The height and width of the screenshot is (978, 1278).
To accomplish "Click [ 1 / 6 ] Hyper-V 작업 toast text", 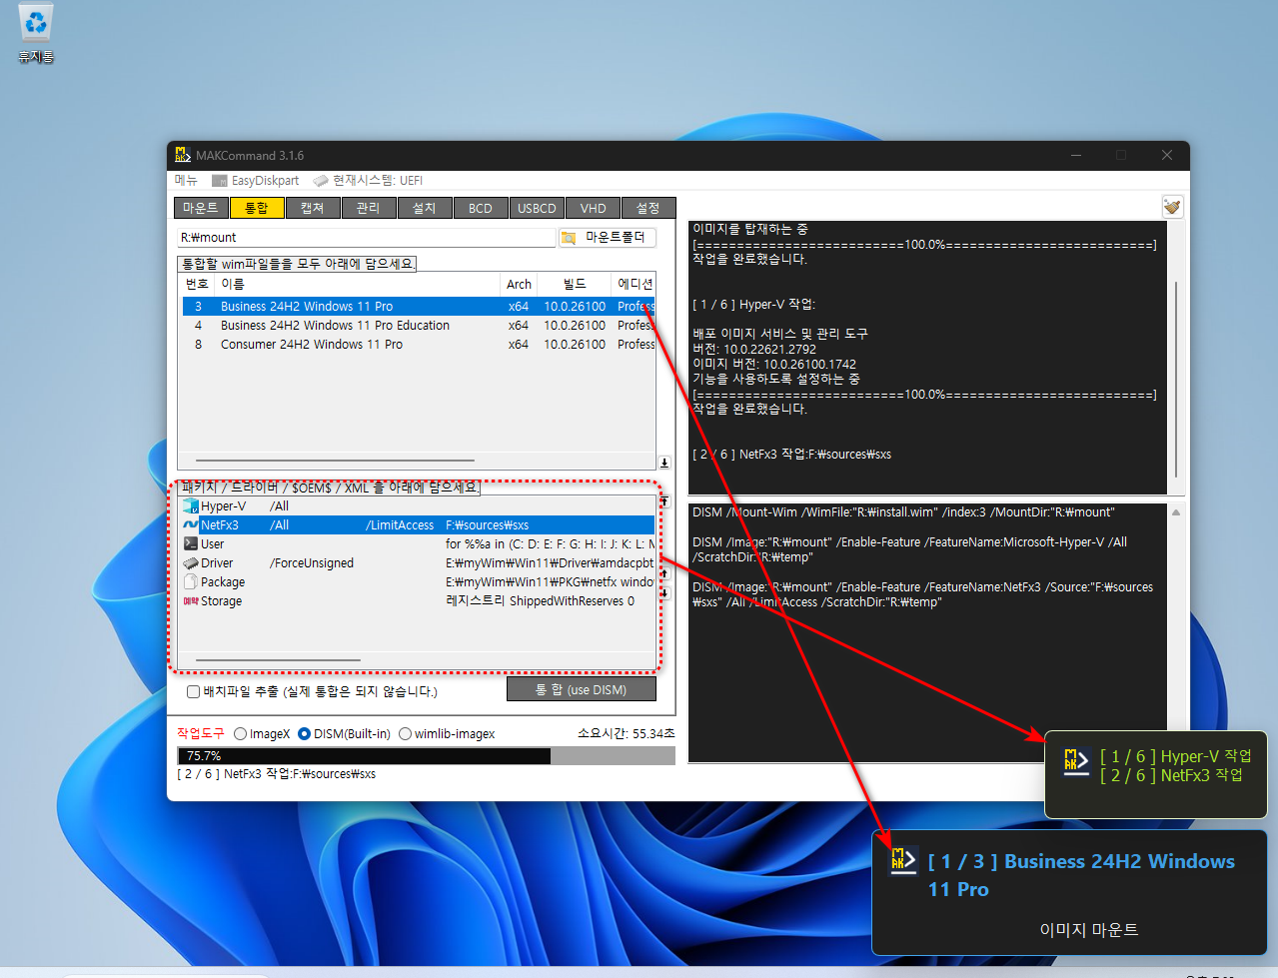I will pos(1175,756).
